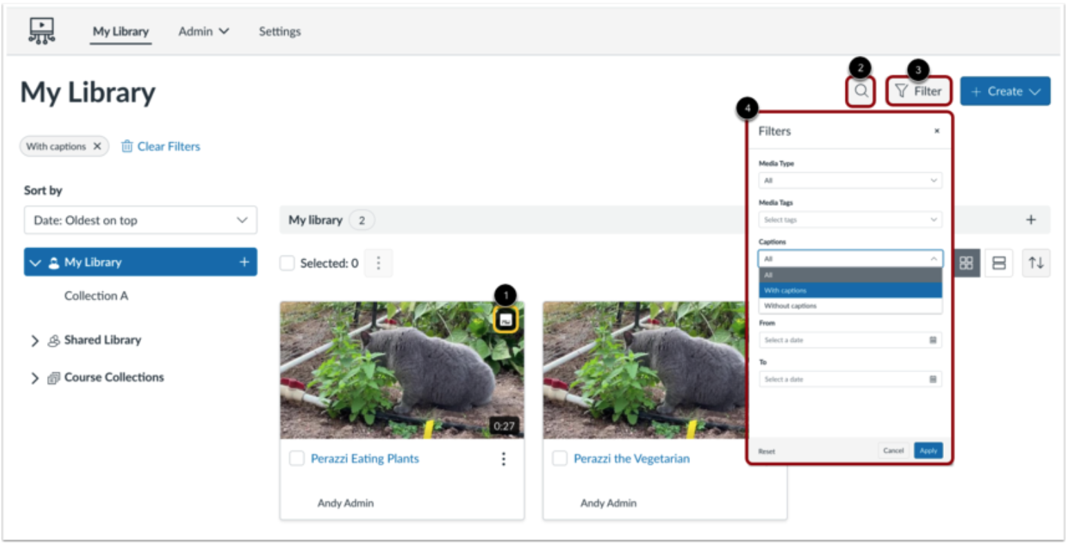Reset the filters
Viewport: 1069px width, 543px height.
click(766, 451)
